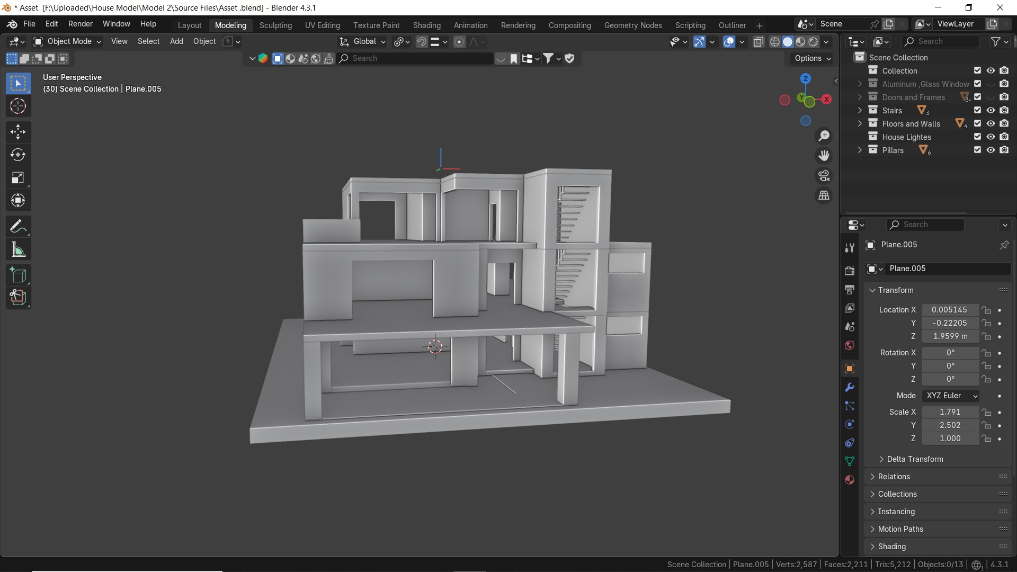Switch to rendered viewport shading
Viewport: 1017px width, 572px height.
pos(813,42)
